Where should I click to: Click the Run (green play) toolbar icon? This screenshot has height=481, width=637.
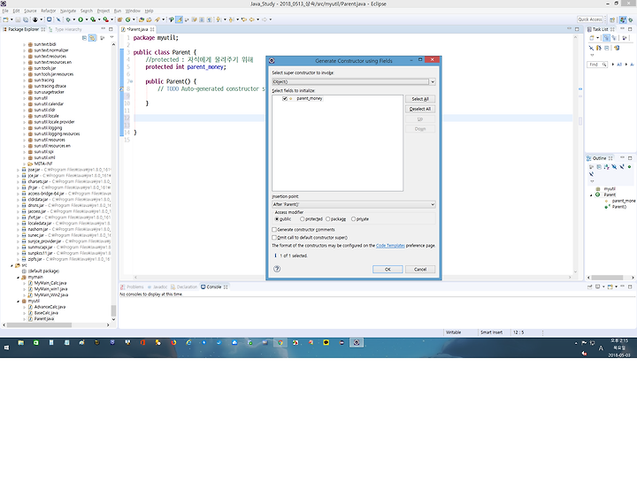click(x=81, y=19)
